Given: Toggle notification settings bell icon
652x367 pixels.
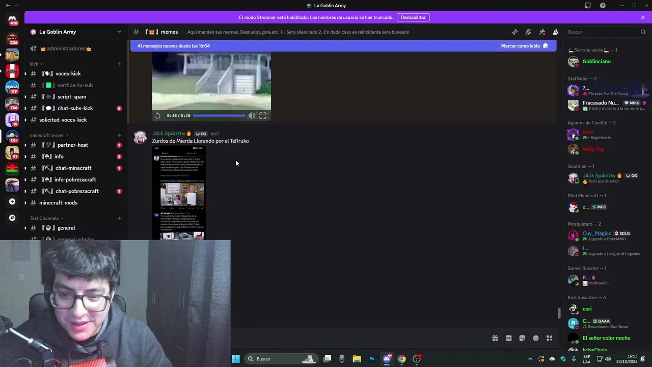Looking at the screenshot, I should [528, 32].
